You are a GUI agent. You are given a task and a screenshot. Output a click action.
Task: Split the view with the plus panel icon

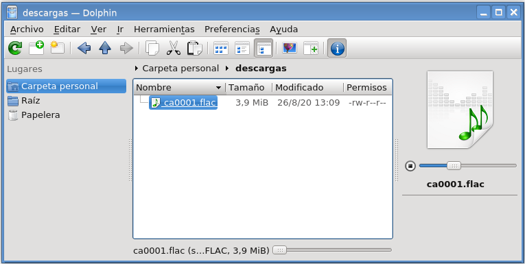pos(311,48)
